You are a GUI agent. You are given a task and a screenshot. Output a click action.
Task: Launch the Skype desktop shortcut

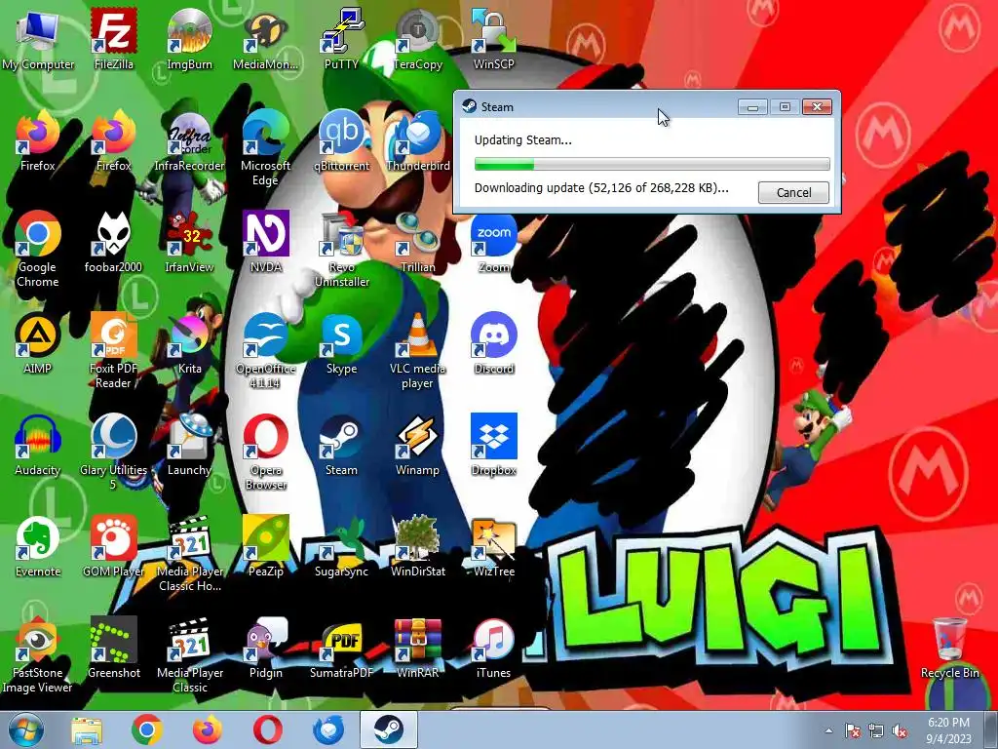coord(341,342)
